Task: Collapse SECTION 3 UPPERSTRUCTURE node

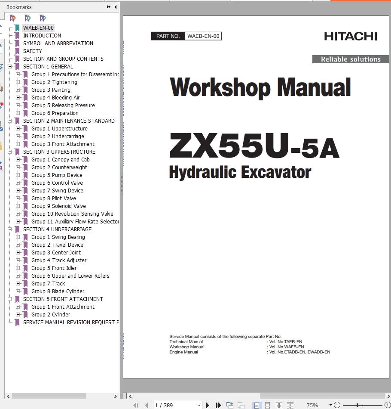Action: click(9, 152)
